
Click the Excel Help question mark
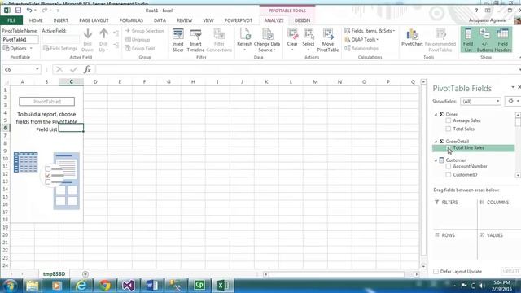(x=476, y=11)
